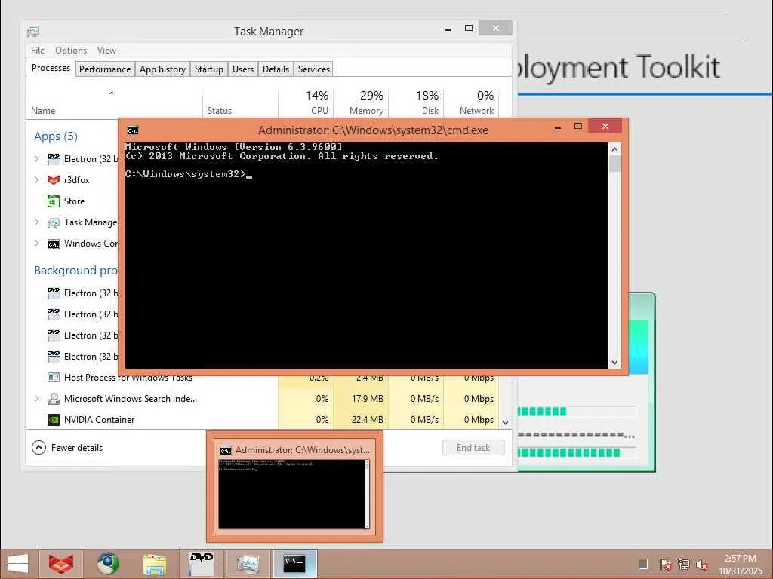Sort by the Disk column header

pyautogui.click(x=417, y=103)
